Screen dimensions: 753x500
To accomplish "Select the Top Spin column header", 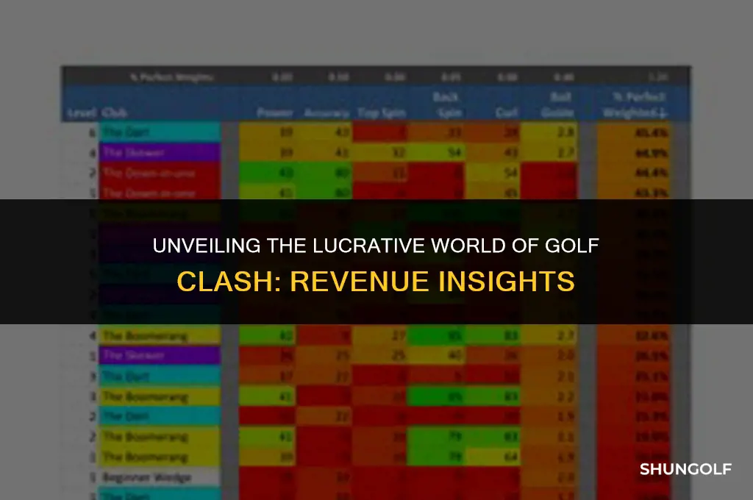I will coord(382,113).
